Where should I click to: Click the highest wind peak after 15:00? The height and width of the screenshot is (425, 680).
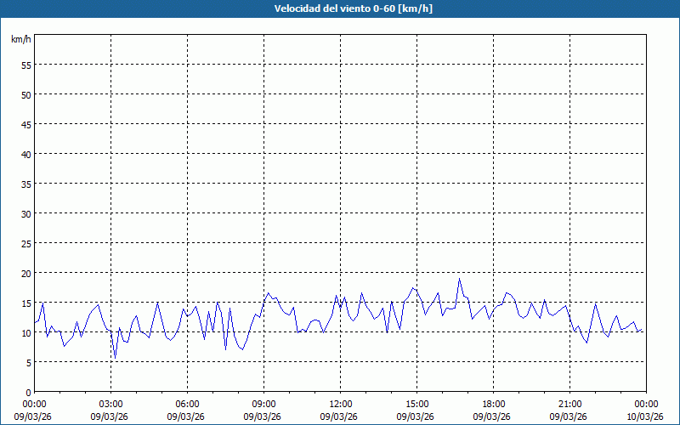click(x=459, y=279)
